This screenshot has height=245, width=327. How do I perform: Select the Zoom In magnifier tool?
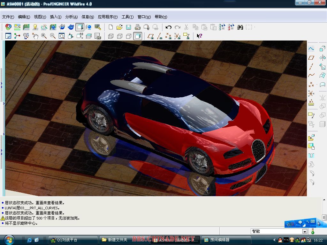click(44, 36)
